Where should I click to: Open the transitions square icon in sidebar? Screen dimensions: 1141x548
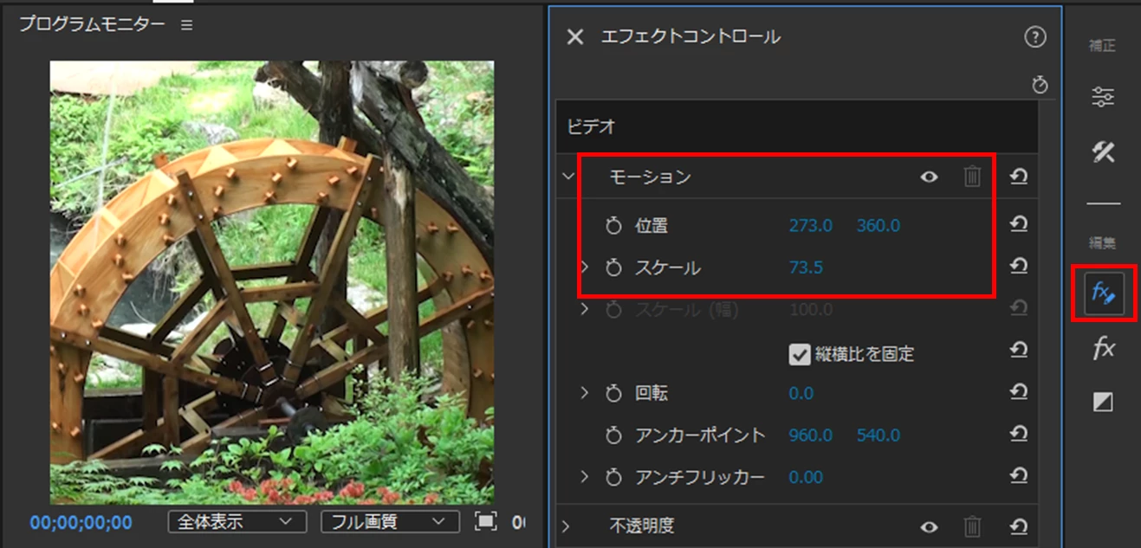tap(1103, 402)
